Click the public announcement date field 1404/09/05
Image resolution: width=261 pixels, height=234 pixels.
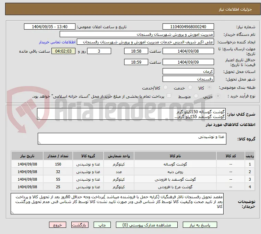tap(50, 27)
